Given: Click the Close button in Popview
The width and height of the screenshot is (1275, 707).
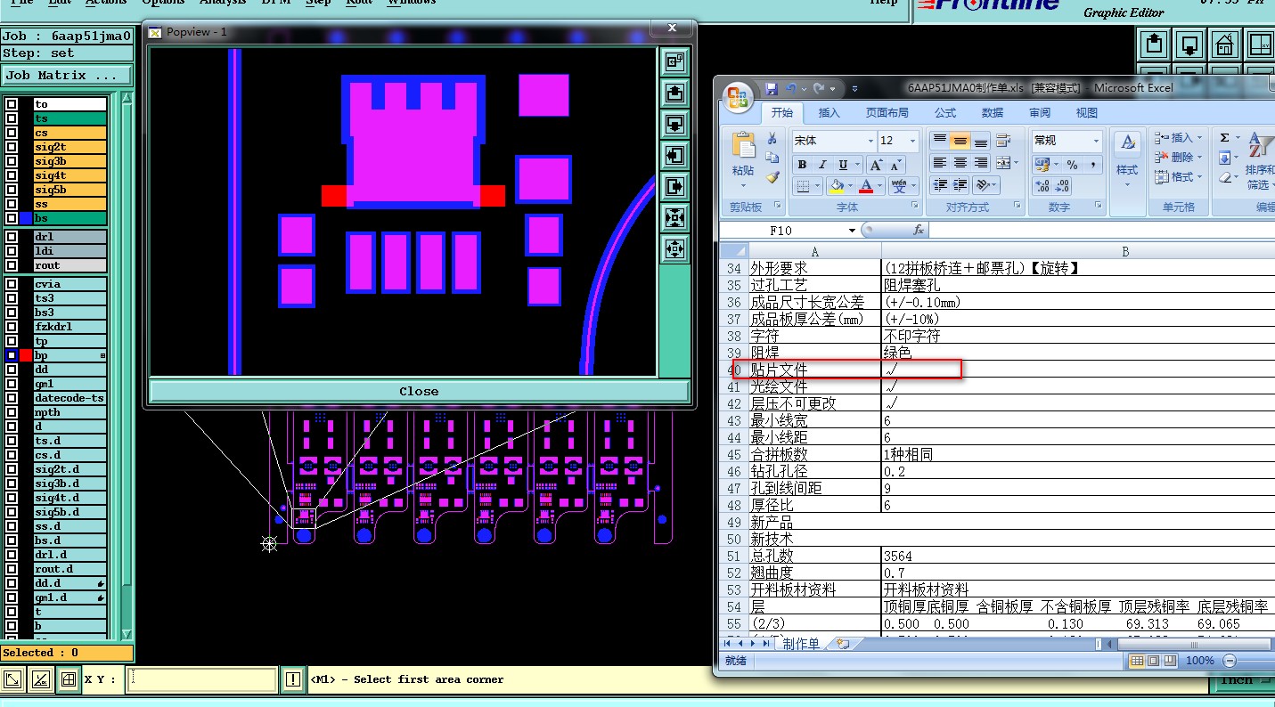Looking at the screenshot, I should tap(419, 391).
